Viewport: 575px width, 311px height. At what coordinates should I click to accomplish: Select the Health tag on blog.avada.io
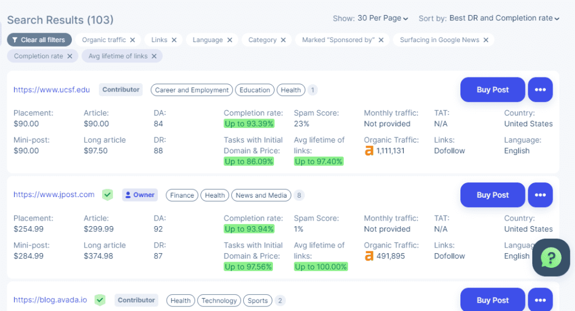tap(180, 300)
